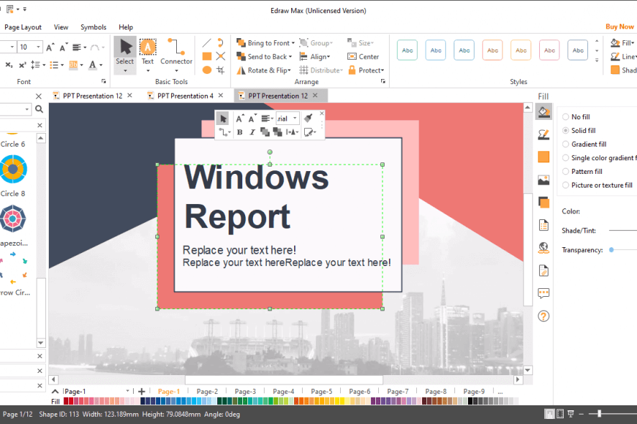The image size is (637, 424).
Task: Select the Circle 8 symbol
Action: (x=13, y=169)
